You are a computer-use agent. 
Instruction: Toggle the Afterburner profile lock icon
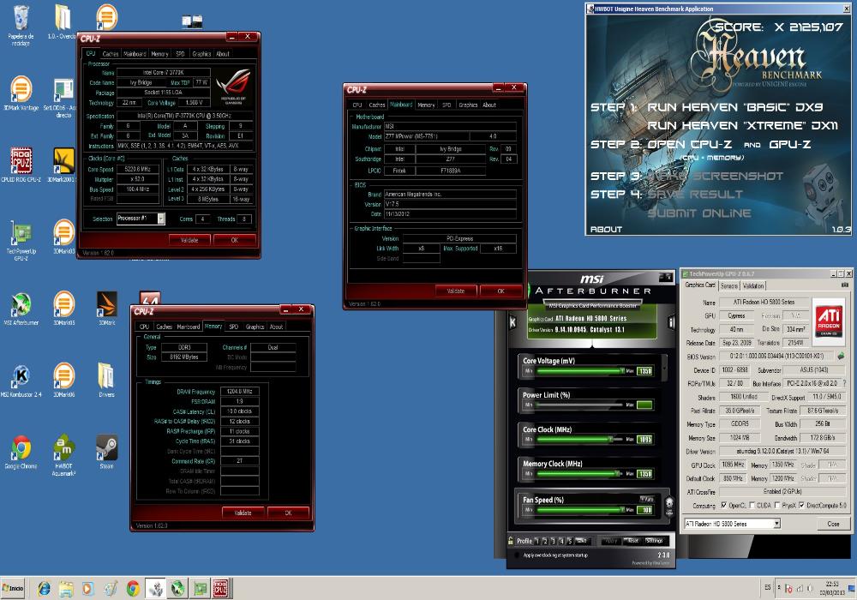coord(511,541)
